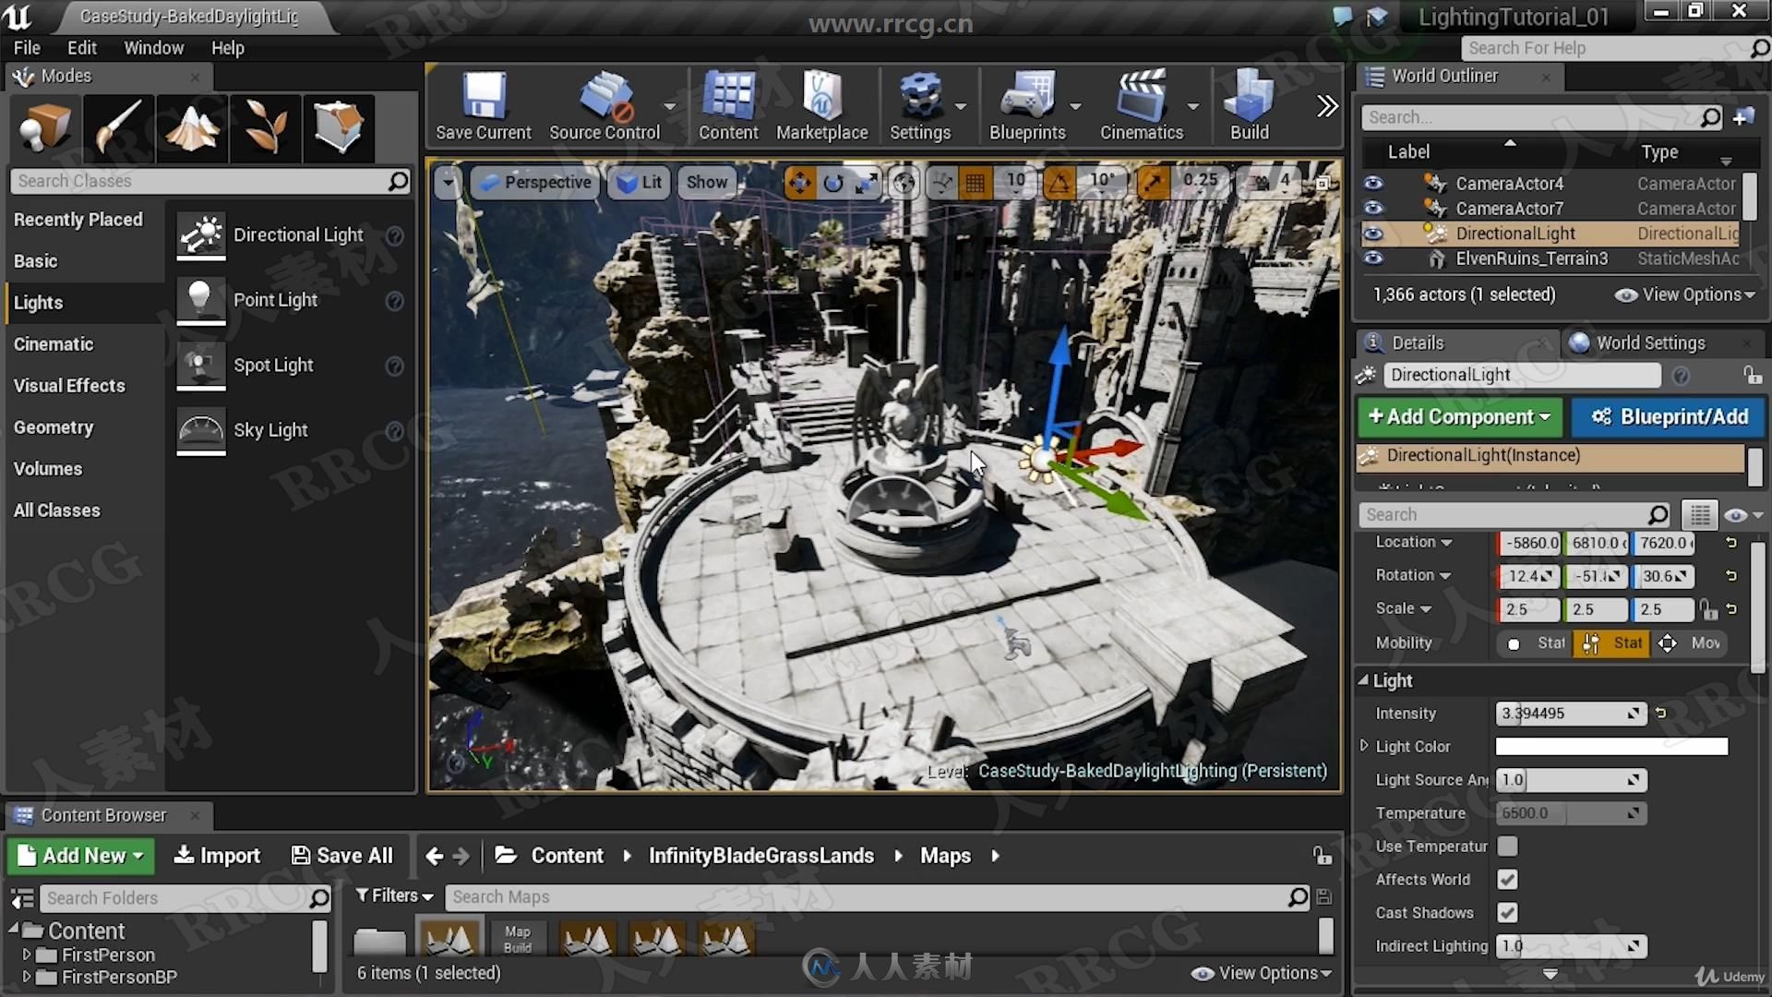Toggle visibility of CameraActor4
The width and height of the screenshot is (1772, 997).
click(x=1373, y=183)
